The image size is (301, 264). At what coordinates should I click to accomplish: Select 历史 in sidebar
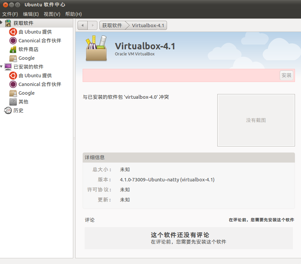coord(18,111)
